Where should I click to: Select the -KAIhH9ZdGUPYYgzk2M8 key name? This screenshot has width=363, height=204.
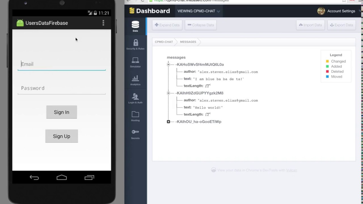pyautogui.click(x=199, y=93)
